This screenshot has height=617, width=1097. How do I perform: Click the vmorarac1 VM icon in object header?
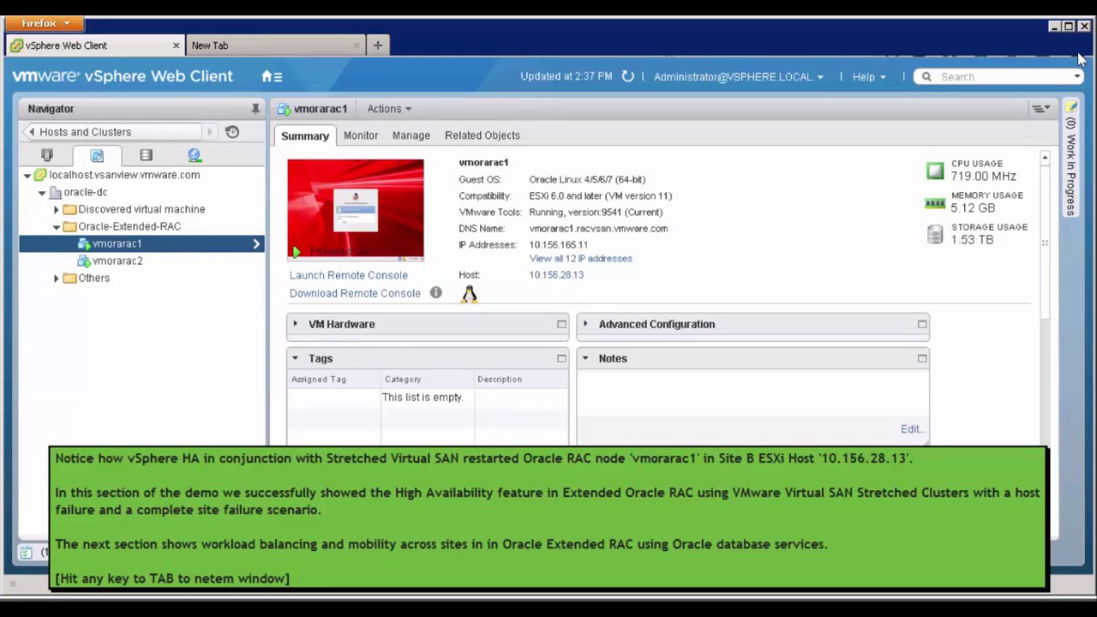click(284, 109)
